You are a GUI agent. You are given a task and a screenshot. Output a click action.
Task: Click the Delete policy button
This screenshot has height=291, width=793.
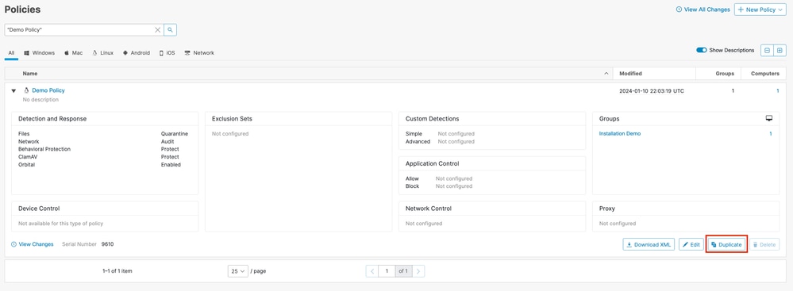pos(764,244)
